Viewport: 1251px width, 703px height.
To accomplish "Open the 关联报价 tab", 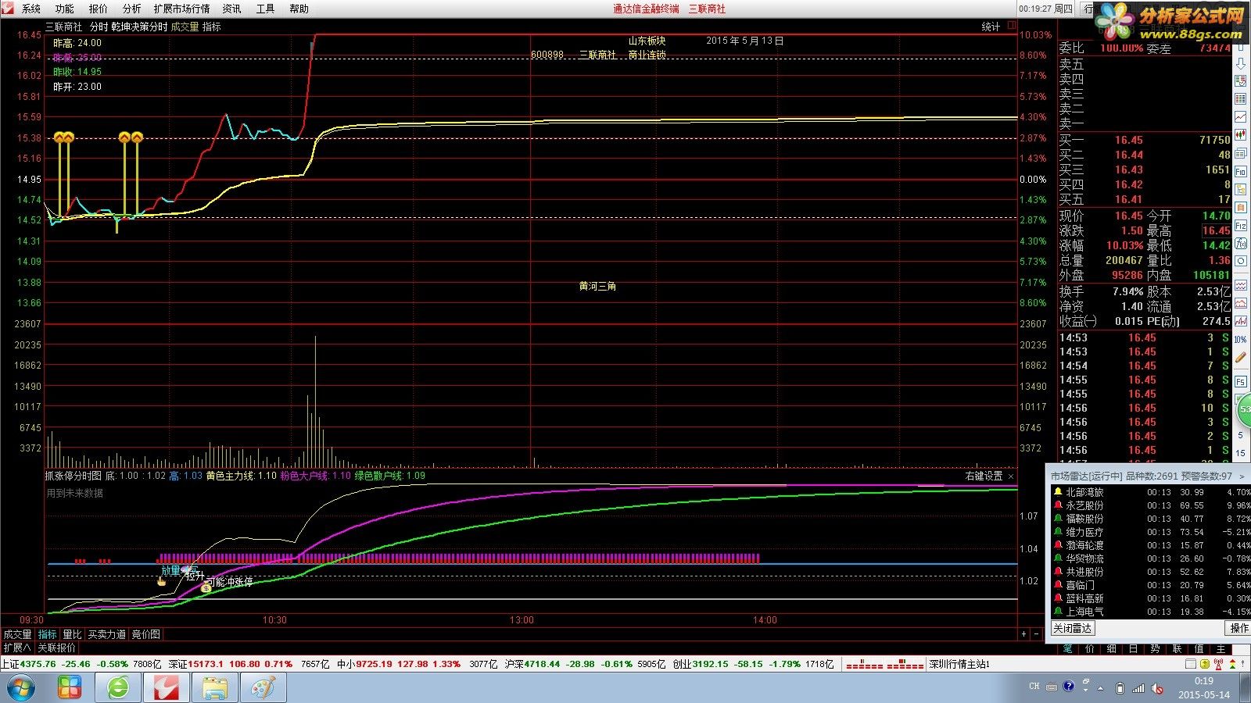I will (x=57, y=648).
